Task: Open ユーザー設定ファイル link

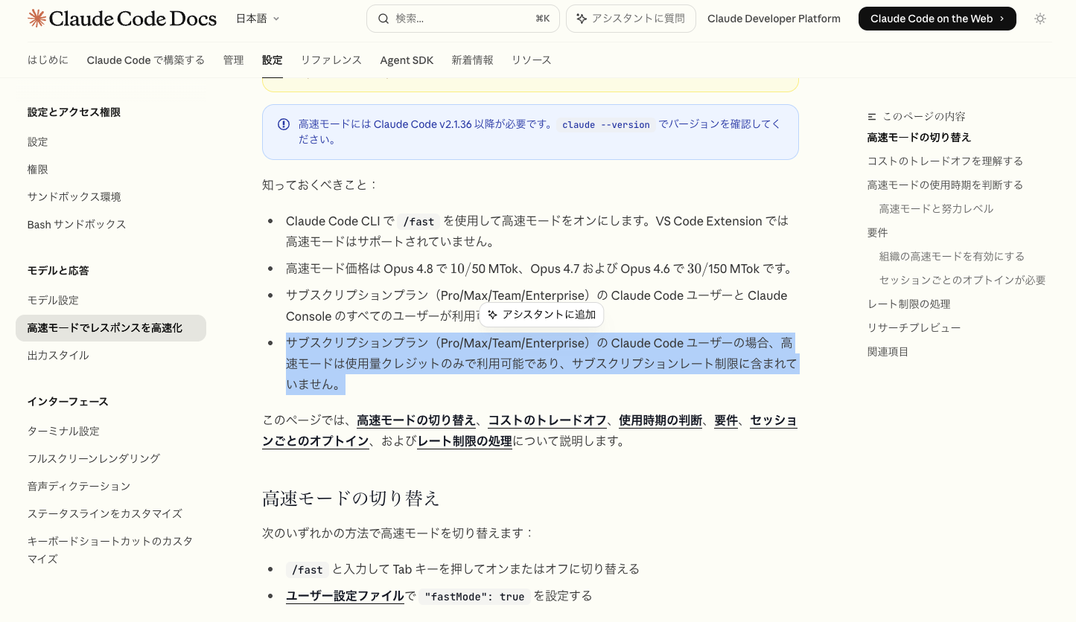Action: [345, 596]
